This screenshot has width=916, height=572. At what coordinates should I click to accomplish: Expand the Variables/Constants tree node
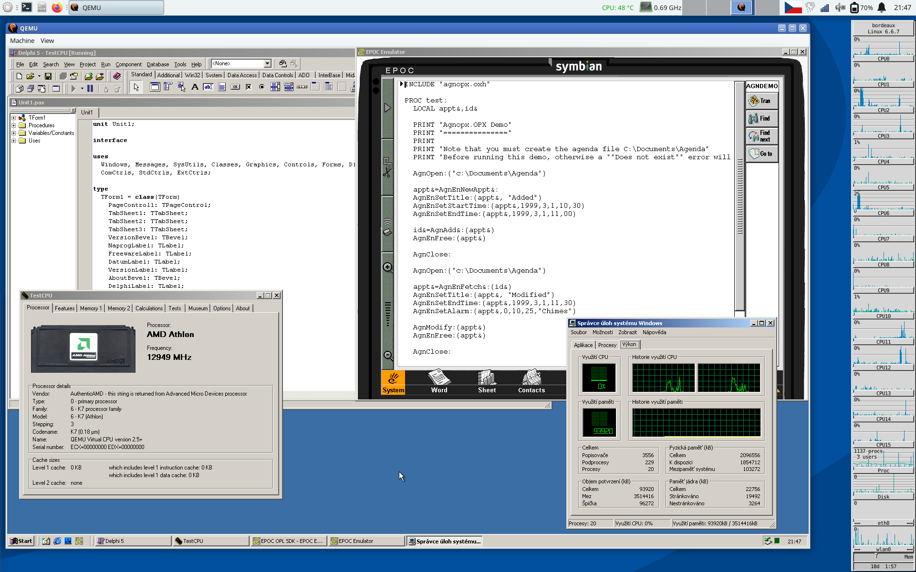coord(14,133)
